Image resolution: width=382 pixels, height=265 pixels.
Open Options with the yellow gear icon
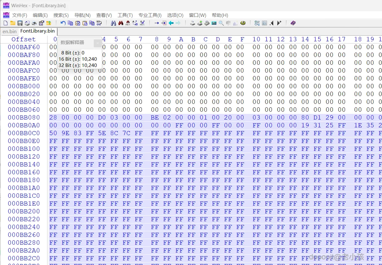243,23
